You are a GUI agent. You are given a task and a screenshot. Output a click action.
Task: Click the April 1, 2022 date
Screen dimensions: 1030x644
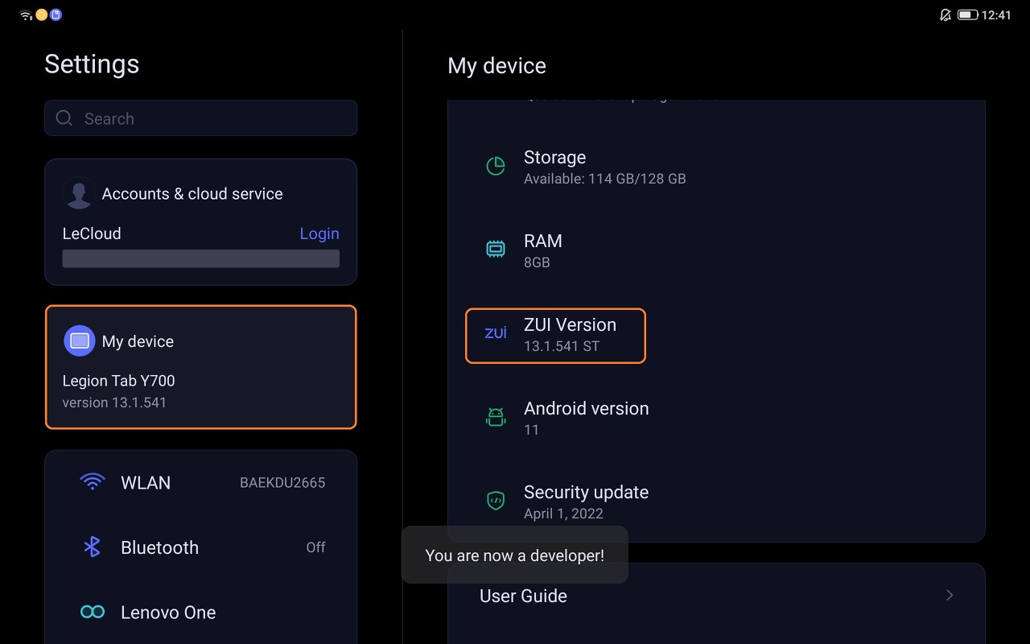(x=563, y=514)
